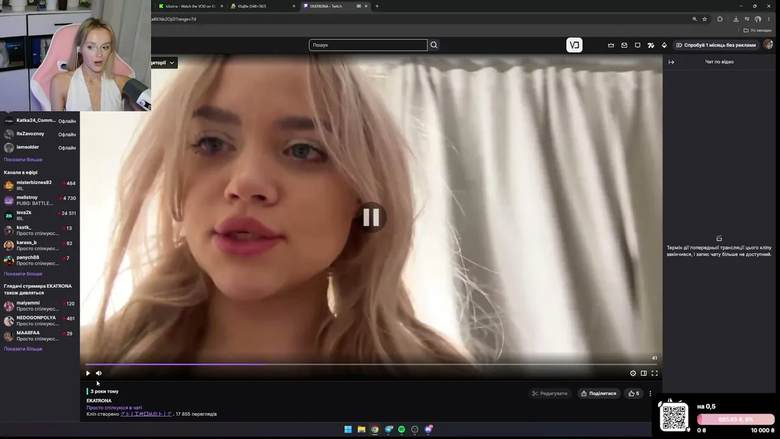
Task: Seek along the clip progress bar
Action: pos(371,365)
